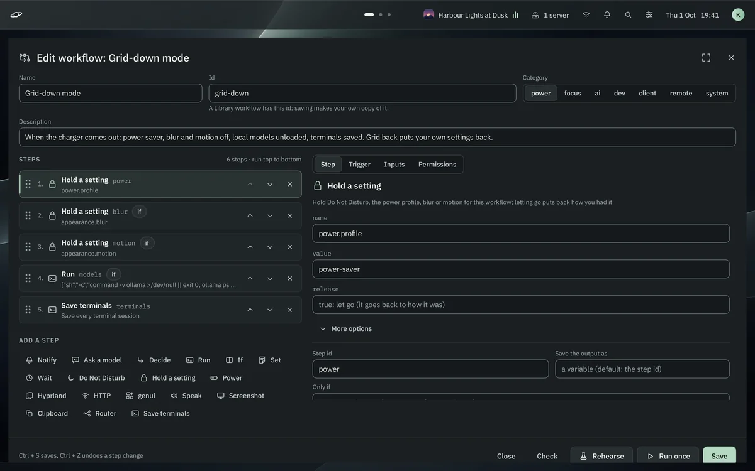Screen dimensions: 755x471
Task: Add a Hyprland step
Action: click(46, 396)
